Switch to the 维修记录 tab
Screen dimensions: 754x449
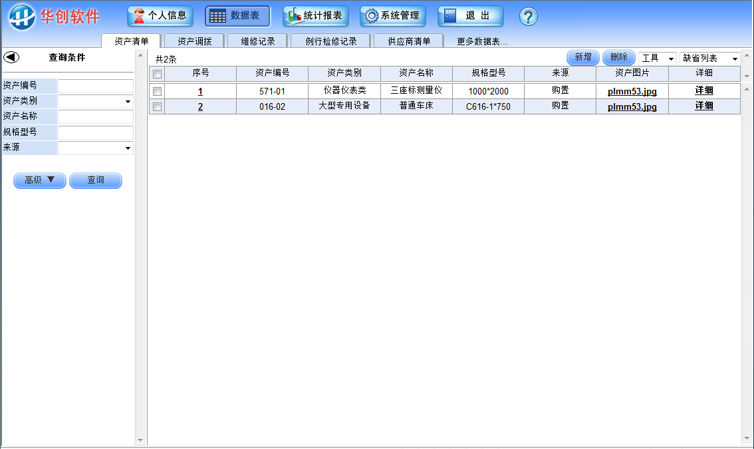tap(258, 41)
